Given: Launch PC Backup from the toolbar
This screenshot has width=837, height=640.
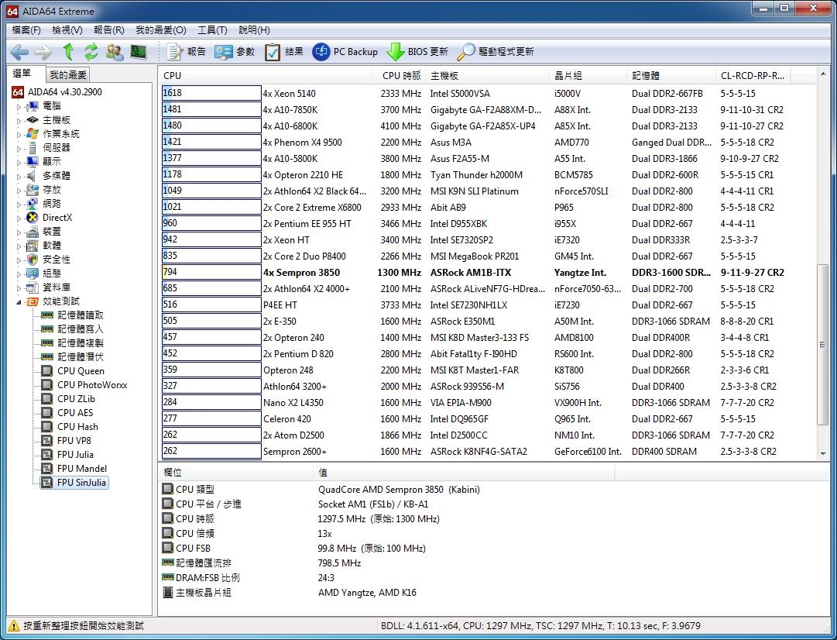Looking at the screenshot, I should tap(345, 52).
